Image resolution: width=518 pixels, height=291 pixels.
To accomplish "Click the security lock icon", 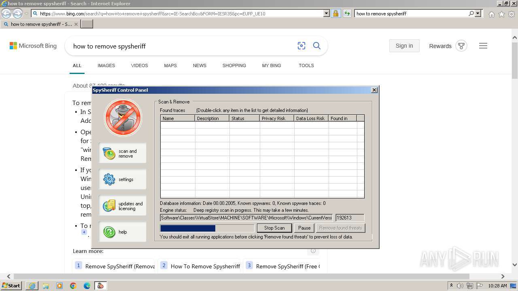I will [335, 13].
